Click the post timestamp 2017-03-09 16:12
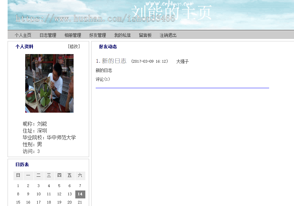The width and height of the screenshot is (294, 206). (x=150, y=61)
